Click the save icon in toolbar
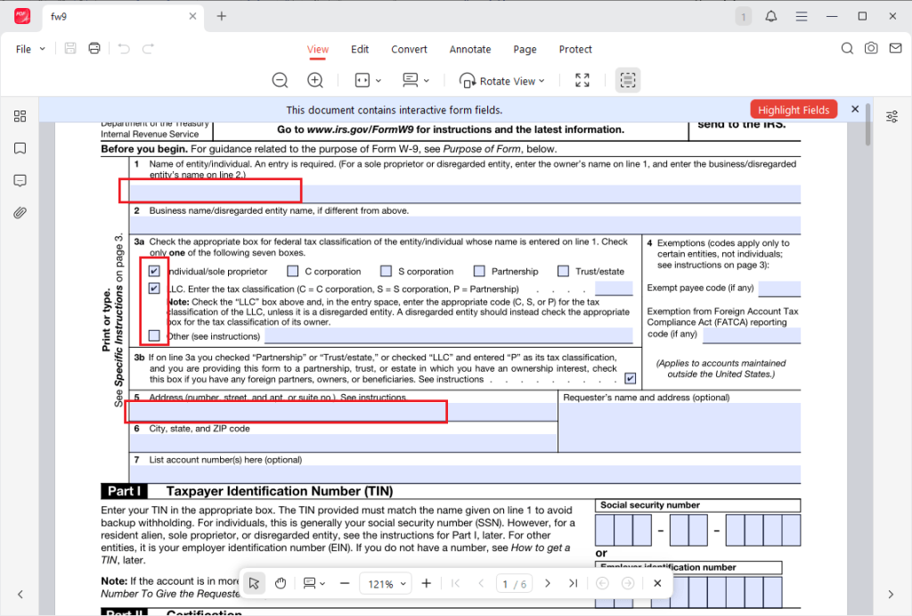This screenshot has height=616, width=912. (x=70, y=49)
